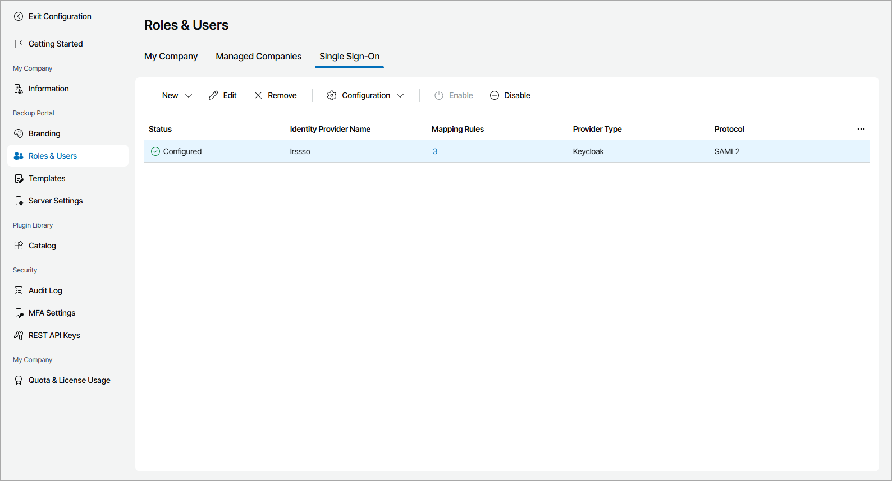Open the plugin Catalog icon

tap(19, 246)
